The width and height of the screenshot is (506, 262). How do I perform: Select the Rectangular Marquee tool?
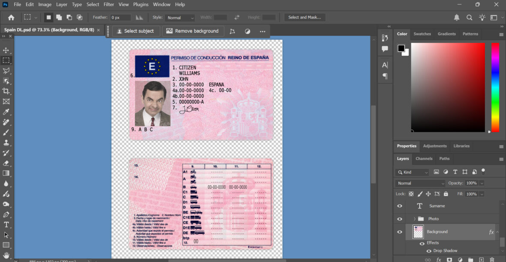pos(6,61)
